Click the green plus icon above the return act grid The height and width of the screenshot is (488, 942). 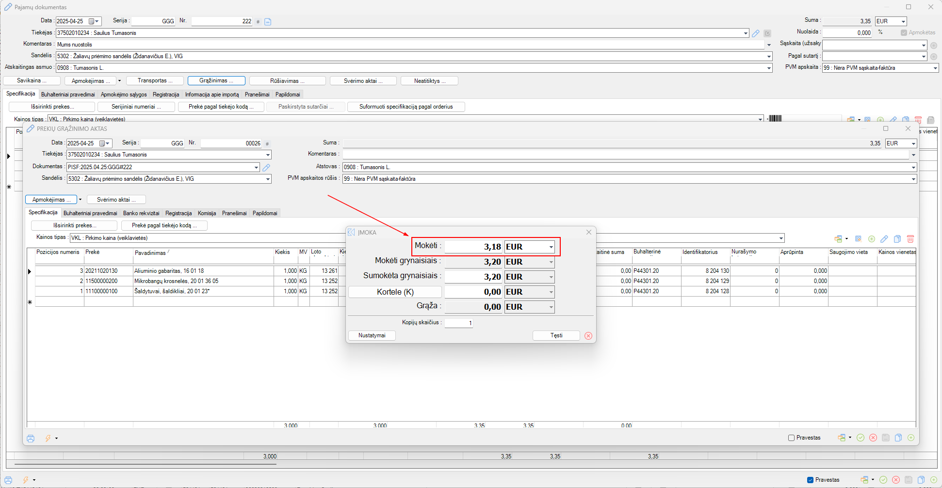coord(871,239)
